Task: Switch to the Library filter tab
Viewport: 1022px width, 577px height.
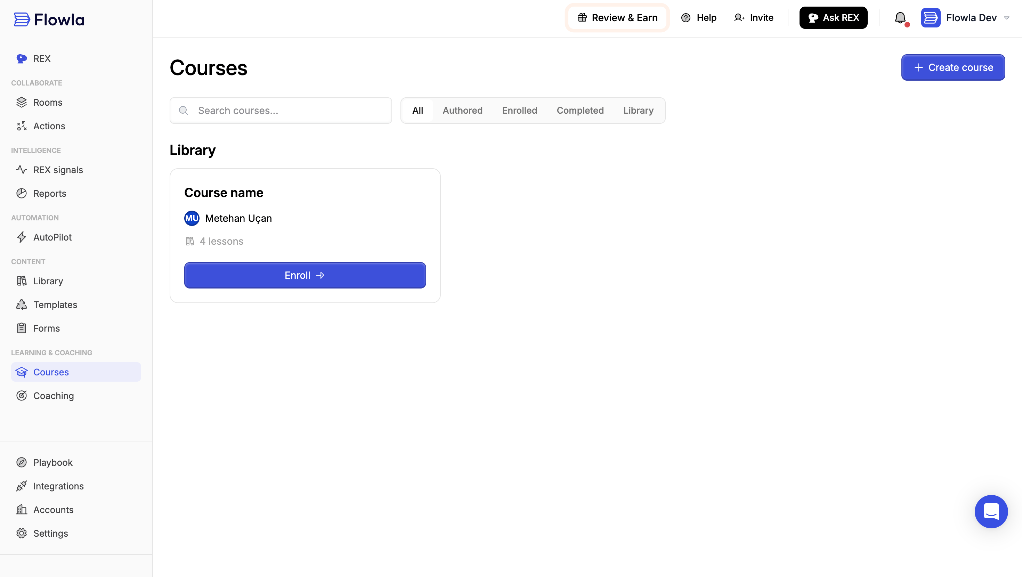Action: point(638,110)
